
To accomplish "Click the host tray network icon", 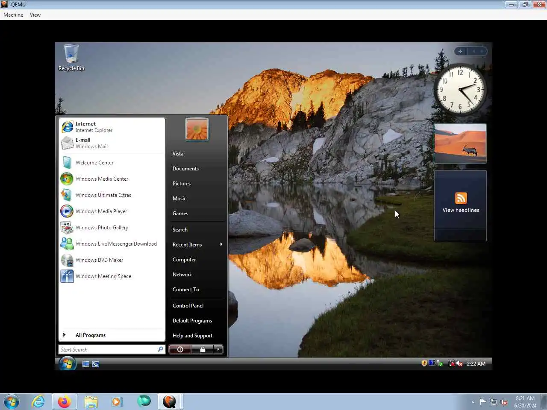I will coord(494,402).
